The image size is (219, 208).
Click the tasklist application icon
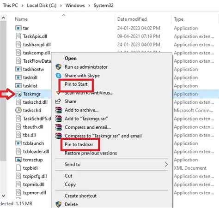tap(18, 86)
